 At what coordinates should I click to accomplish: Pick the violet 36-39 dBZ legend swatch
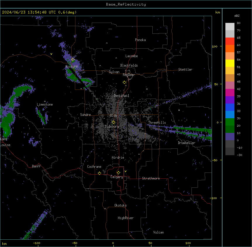tap(230, 100)
